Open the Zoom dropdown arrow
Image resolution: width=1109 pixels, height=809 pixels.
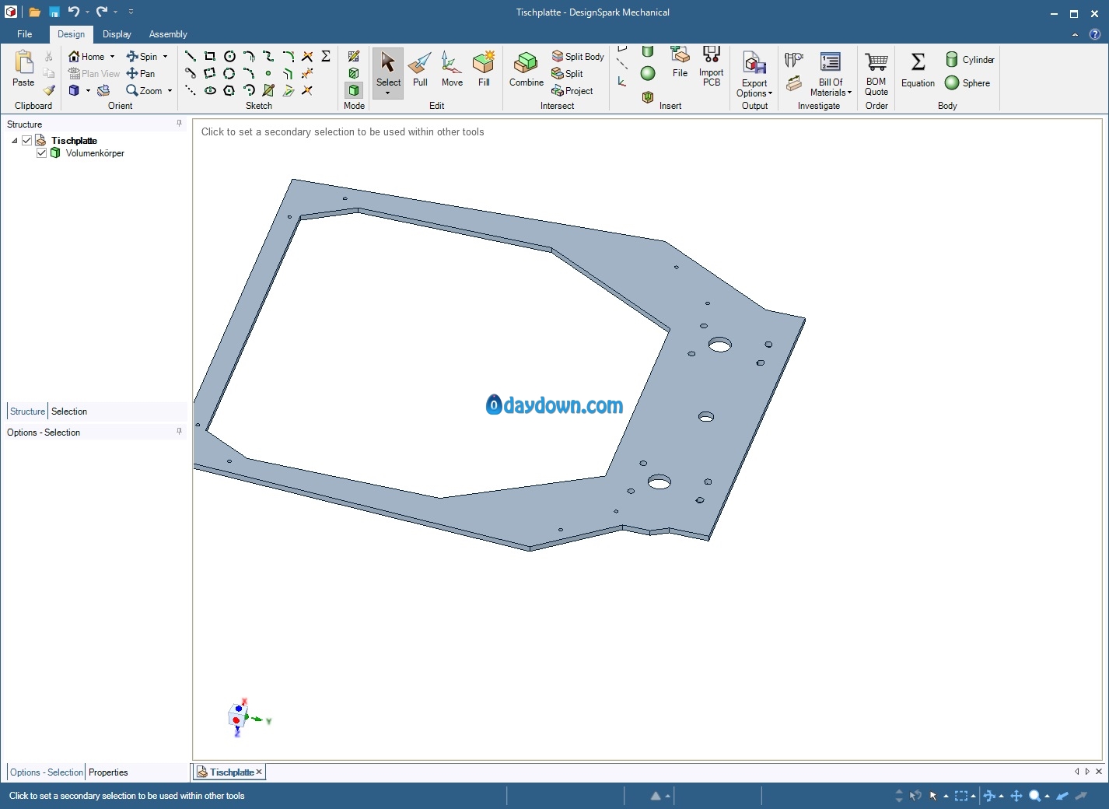tap(170, 90)
